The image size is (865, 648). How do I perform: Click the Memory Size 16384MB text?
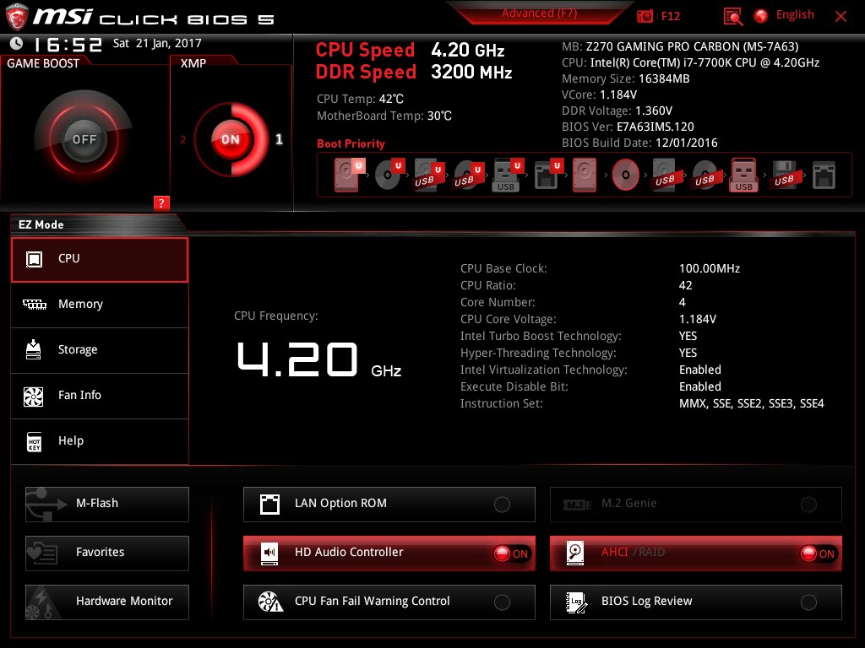[x=626, y=78]
